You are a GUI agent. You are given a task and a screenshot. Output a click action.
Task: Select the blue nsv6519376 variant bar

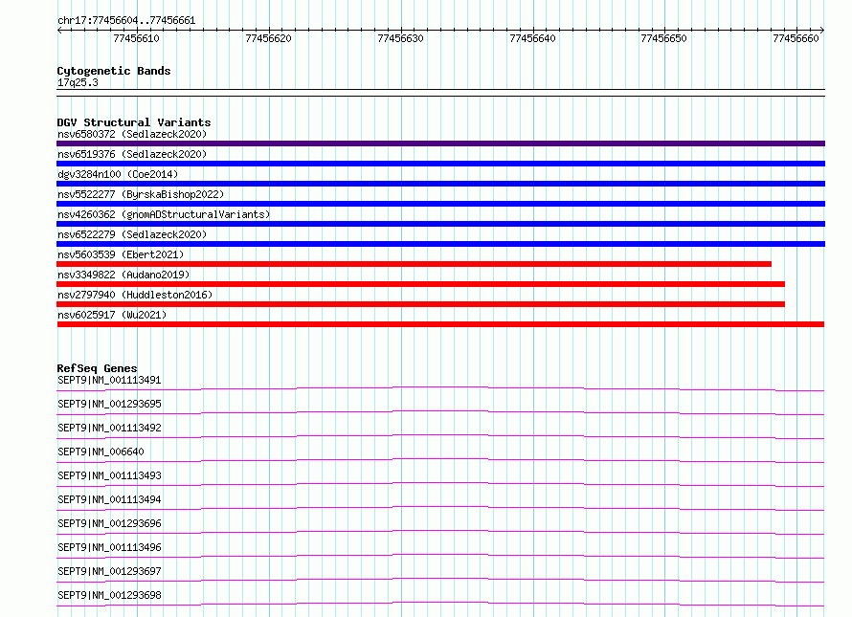click(440, 164)
